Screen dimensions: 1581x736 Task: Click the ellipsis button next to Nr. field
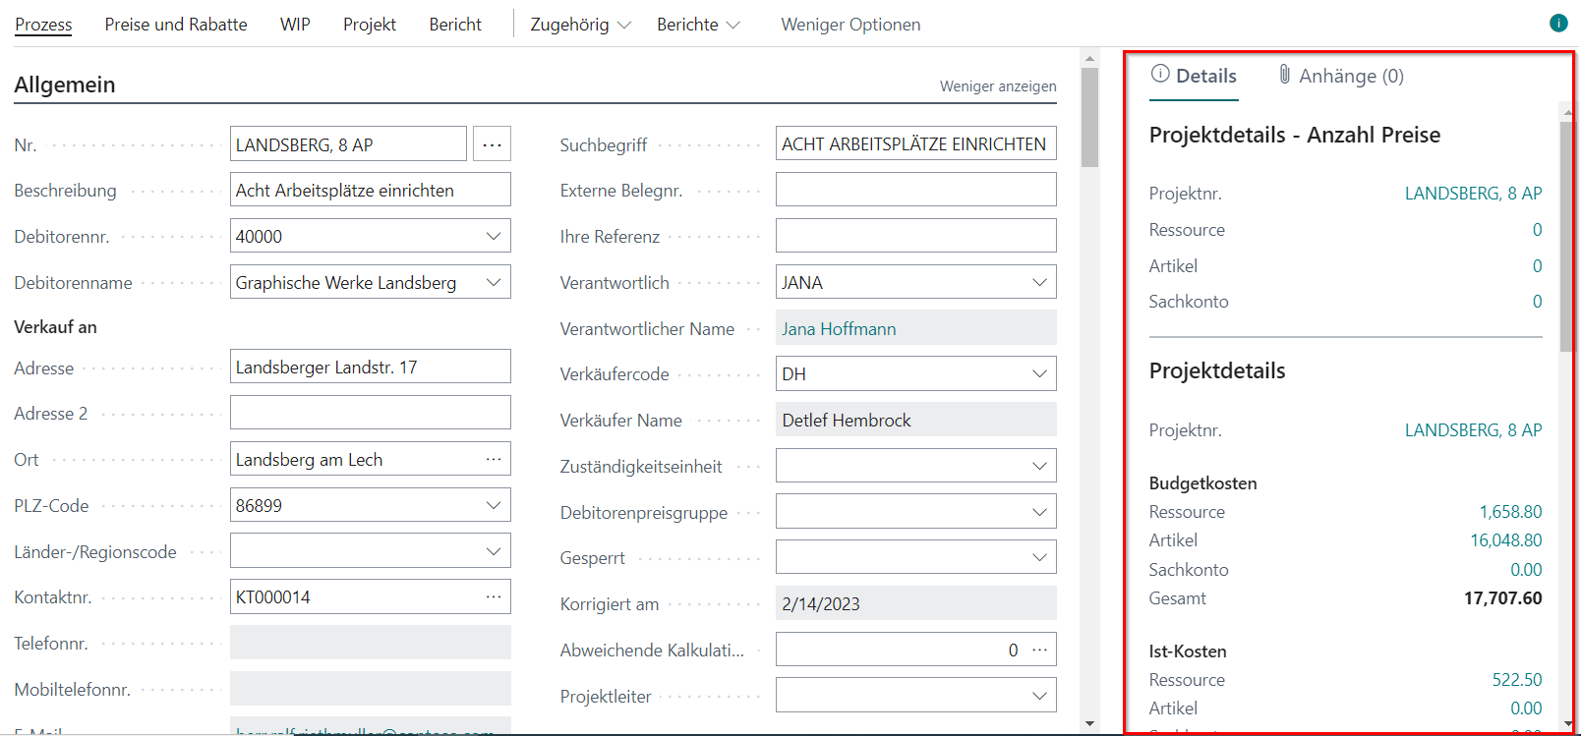(x=492, y=144)
